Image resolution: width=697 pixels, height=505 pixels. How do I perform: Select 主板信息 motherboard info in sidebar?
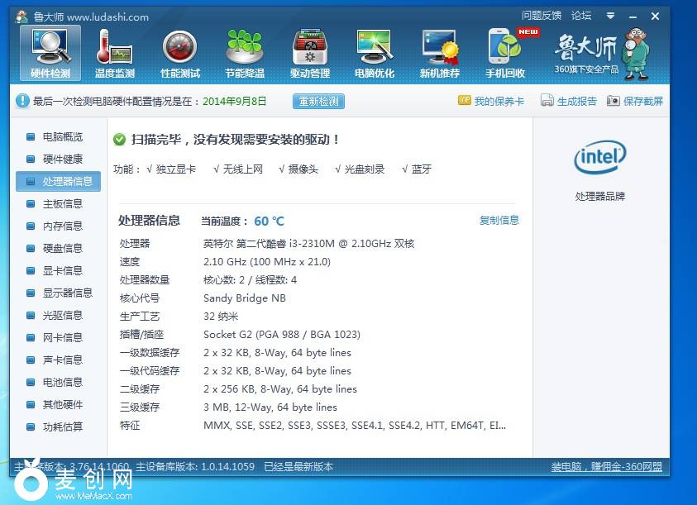tap(62, 203)
